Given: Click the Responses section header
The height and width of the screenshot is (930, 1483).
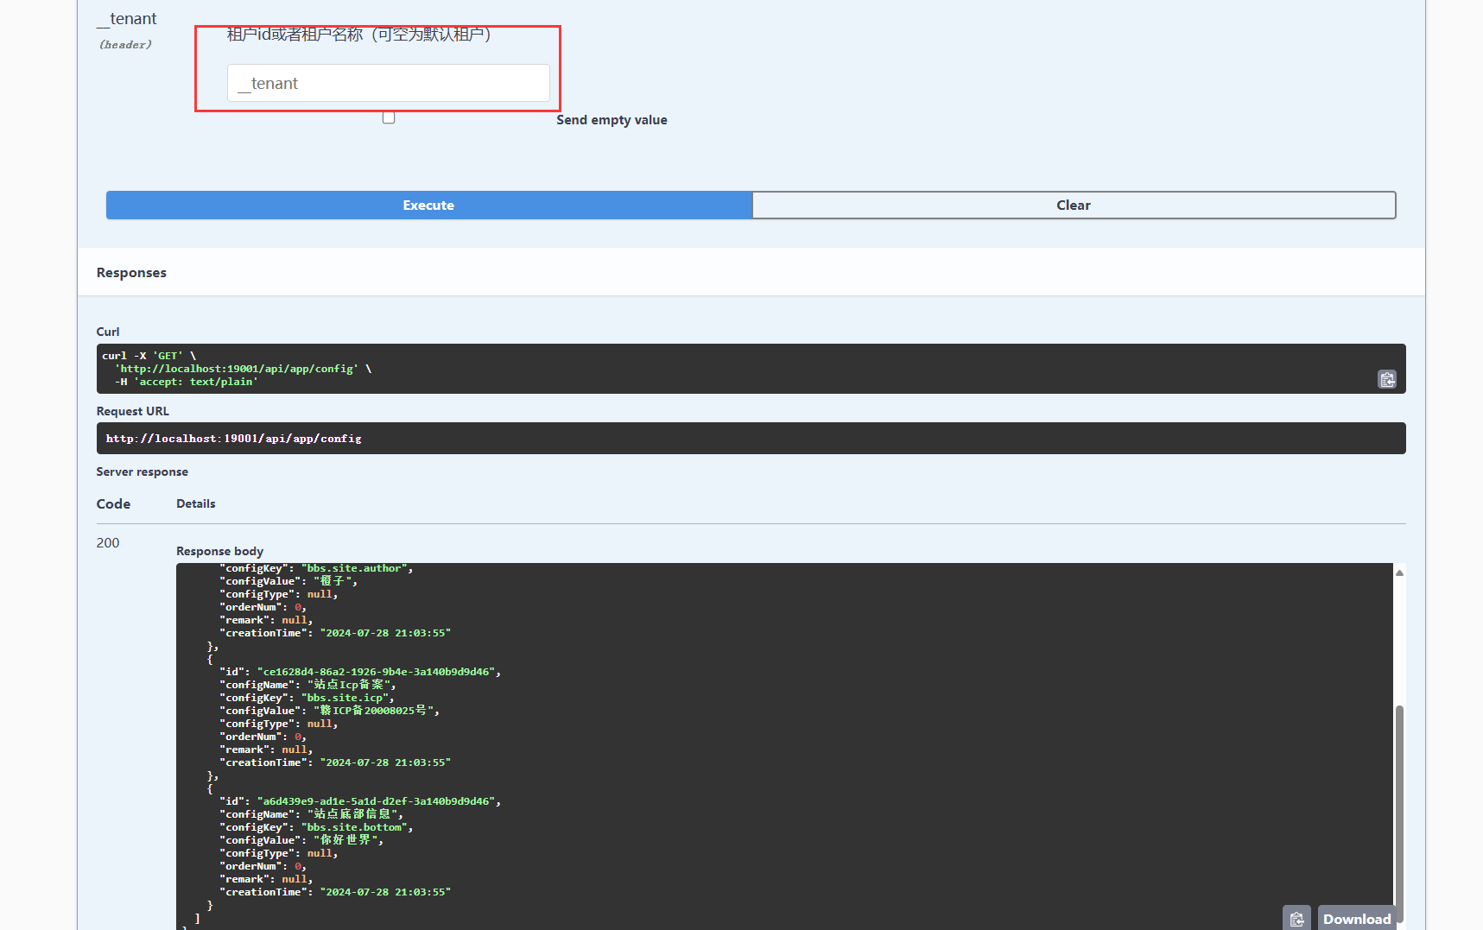Looking at the screenshot, I should tap(131, 273).
